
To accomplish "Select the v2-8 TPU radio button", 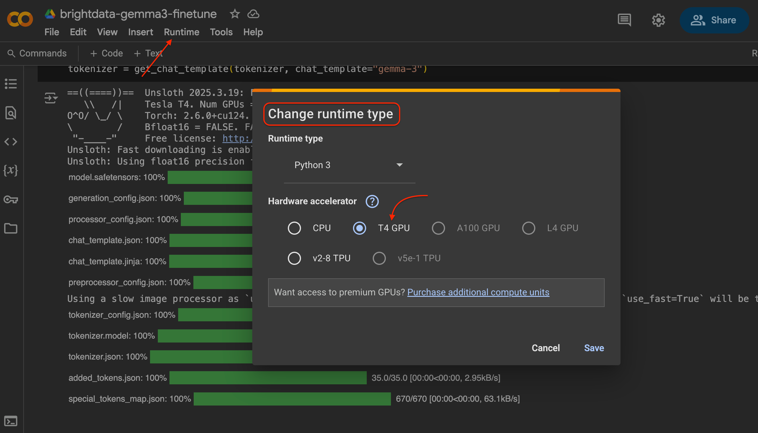I will point(294,258).
